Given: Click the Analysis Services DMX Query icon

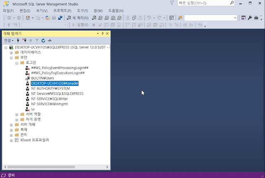Looking at the screenshot, I should pyautogui.click(x=107, y=18).
